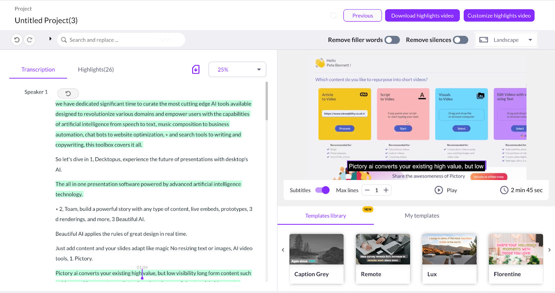Viewport: 555px width, 293px height.
Task: Select the Florentine template
Action: 516,259
